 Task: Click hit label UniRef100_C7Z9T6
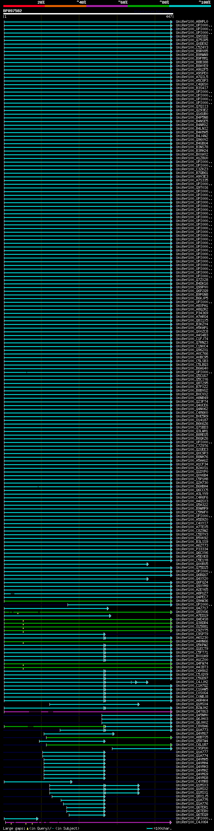pyautogui.click(x=192, y=446)
